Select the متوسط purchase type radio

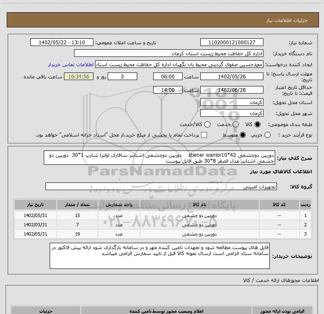243,135
